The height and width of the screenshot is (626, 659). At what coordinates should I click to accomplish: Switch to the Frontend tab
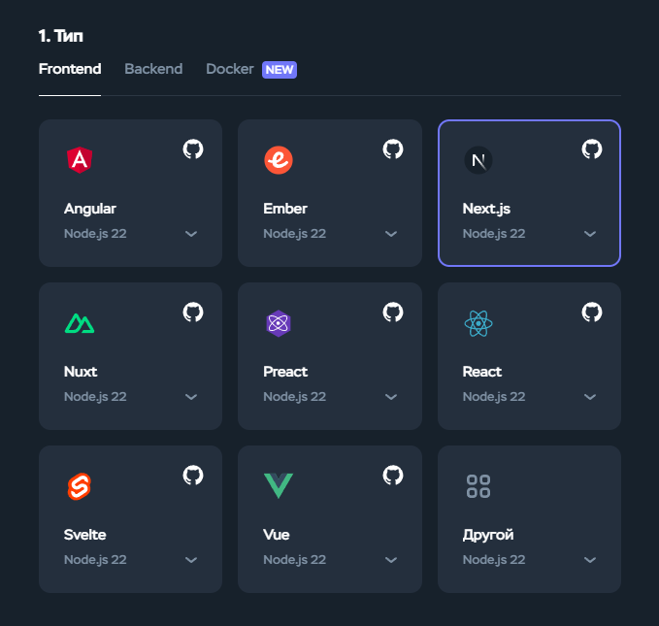pyautogui.click(x=70, y=69)
